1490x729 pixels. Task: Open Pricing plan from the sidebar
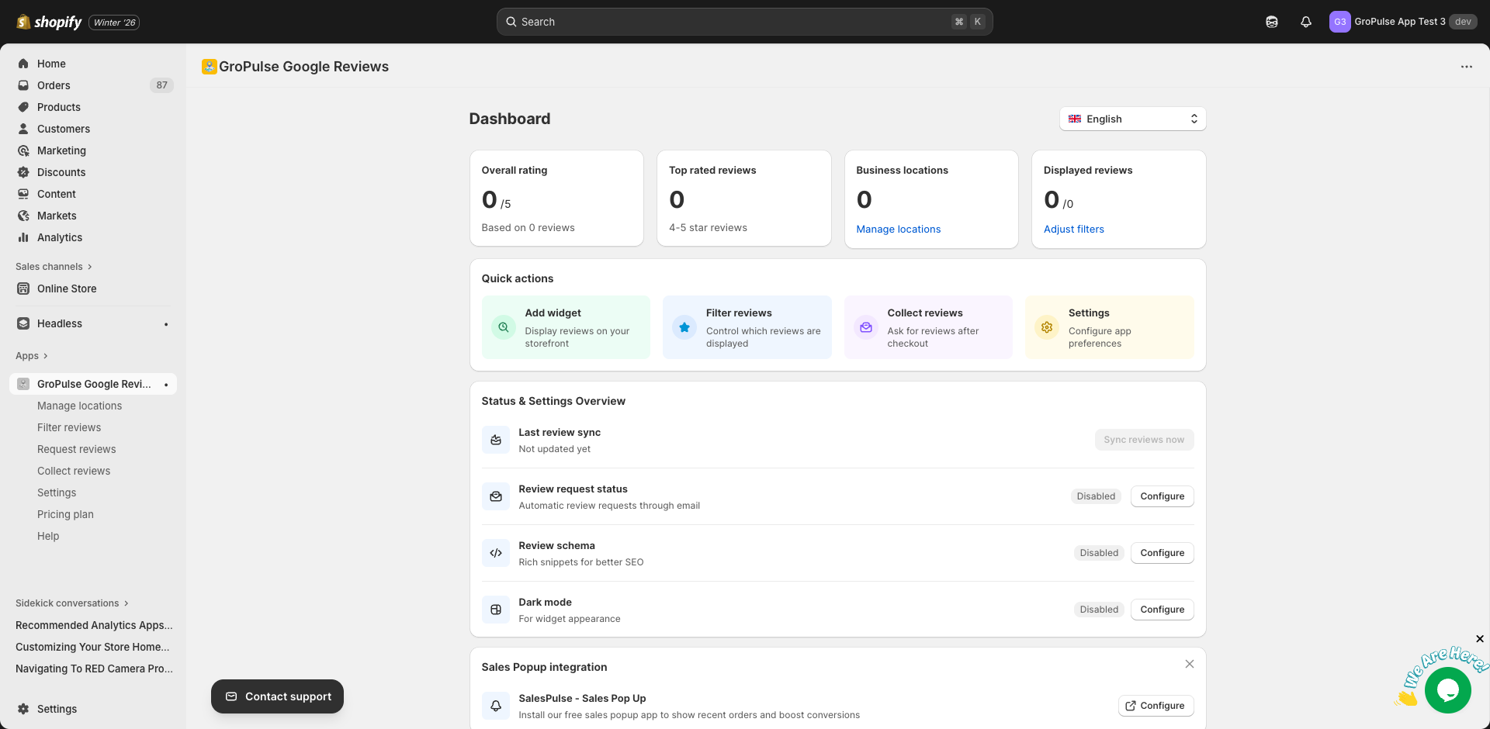65,514
